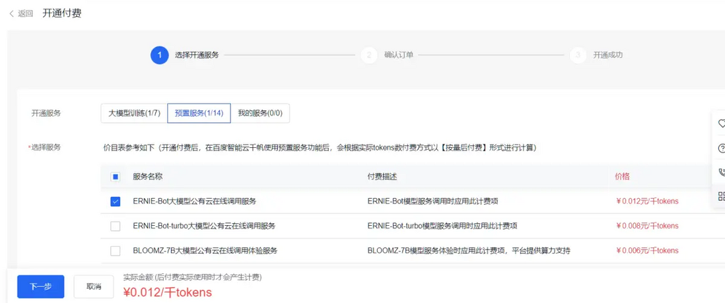Image resolution: width=725 pixels, height=303 pixels.
Task: Open the help question mark icon
Action: point(721,148)
